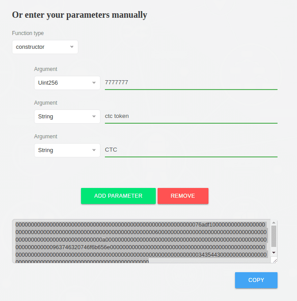Open the String dropdown beside CTC
The image size is (297, 301).
tap(67, 150)
